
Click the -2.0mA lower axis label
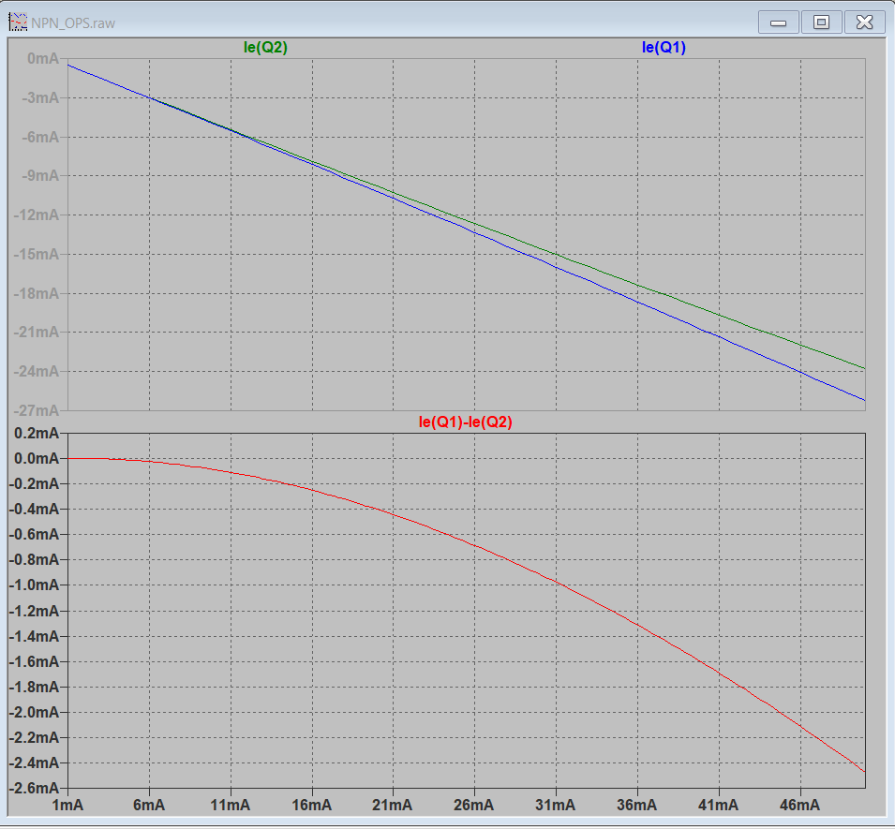34,713
